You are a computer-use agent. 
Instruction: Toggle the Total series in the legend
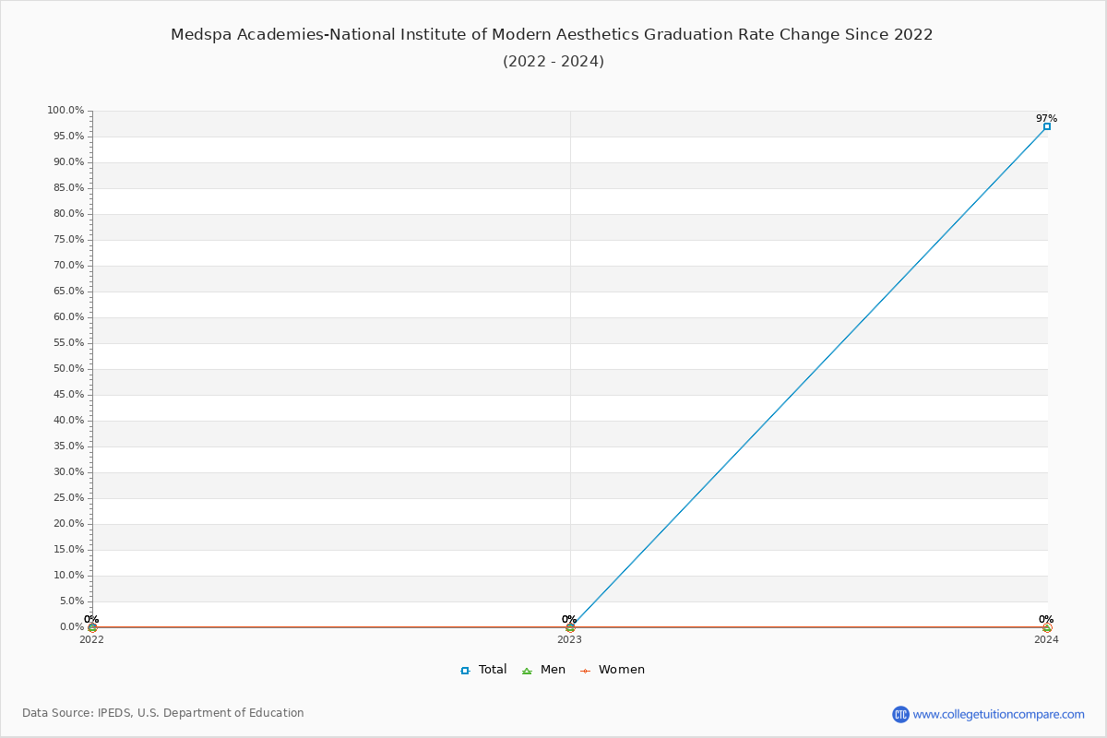484,670
